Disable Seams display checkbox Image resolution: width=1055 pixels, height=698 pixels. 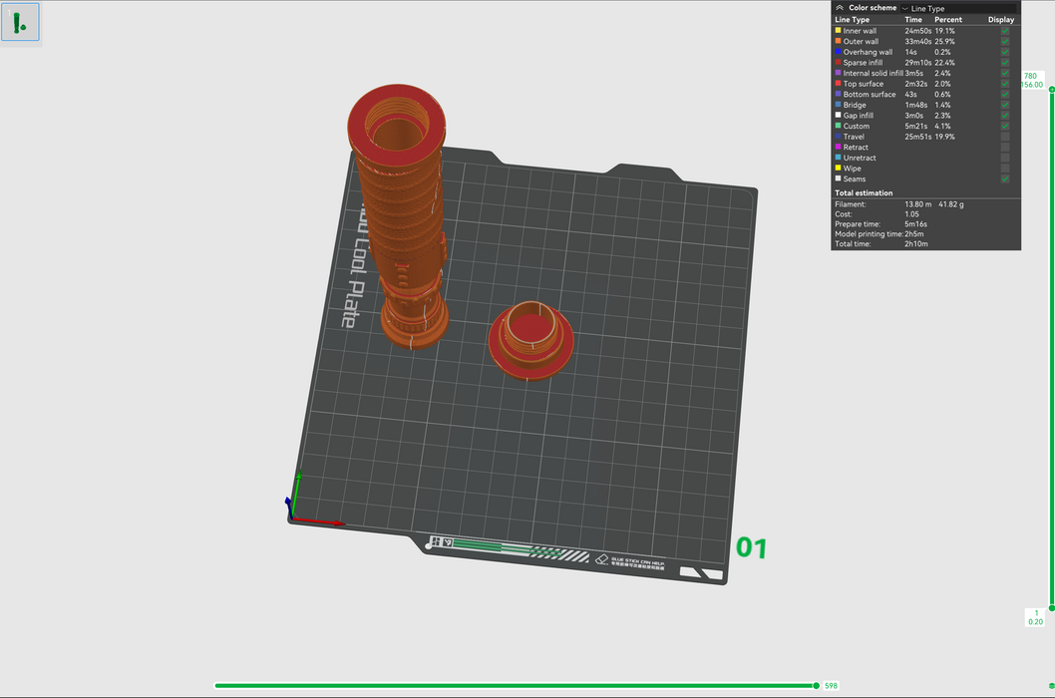tap(1004, 178)
